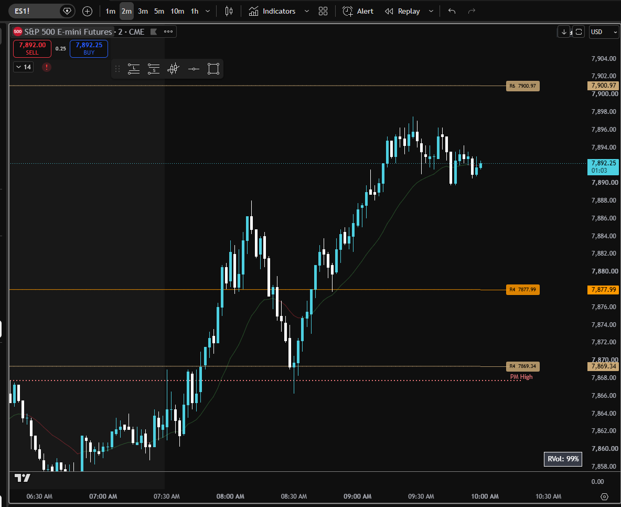Image resolution: width=621 pixels, height=507 pixels.
Task: Click the 7,900.97 price axis tag
Action: tap(603, 86)
